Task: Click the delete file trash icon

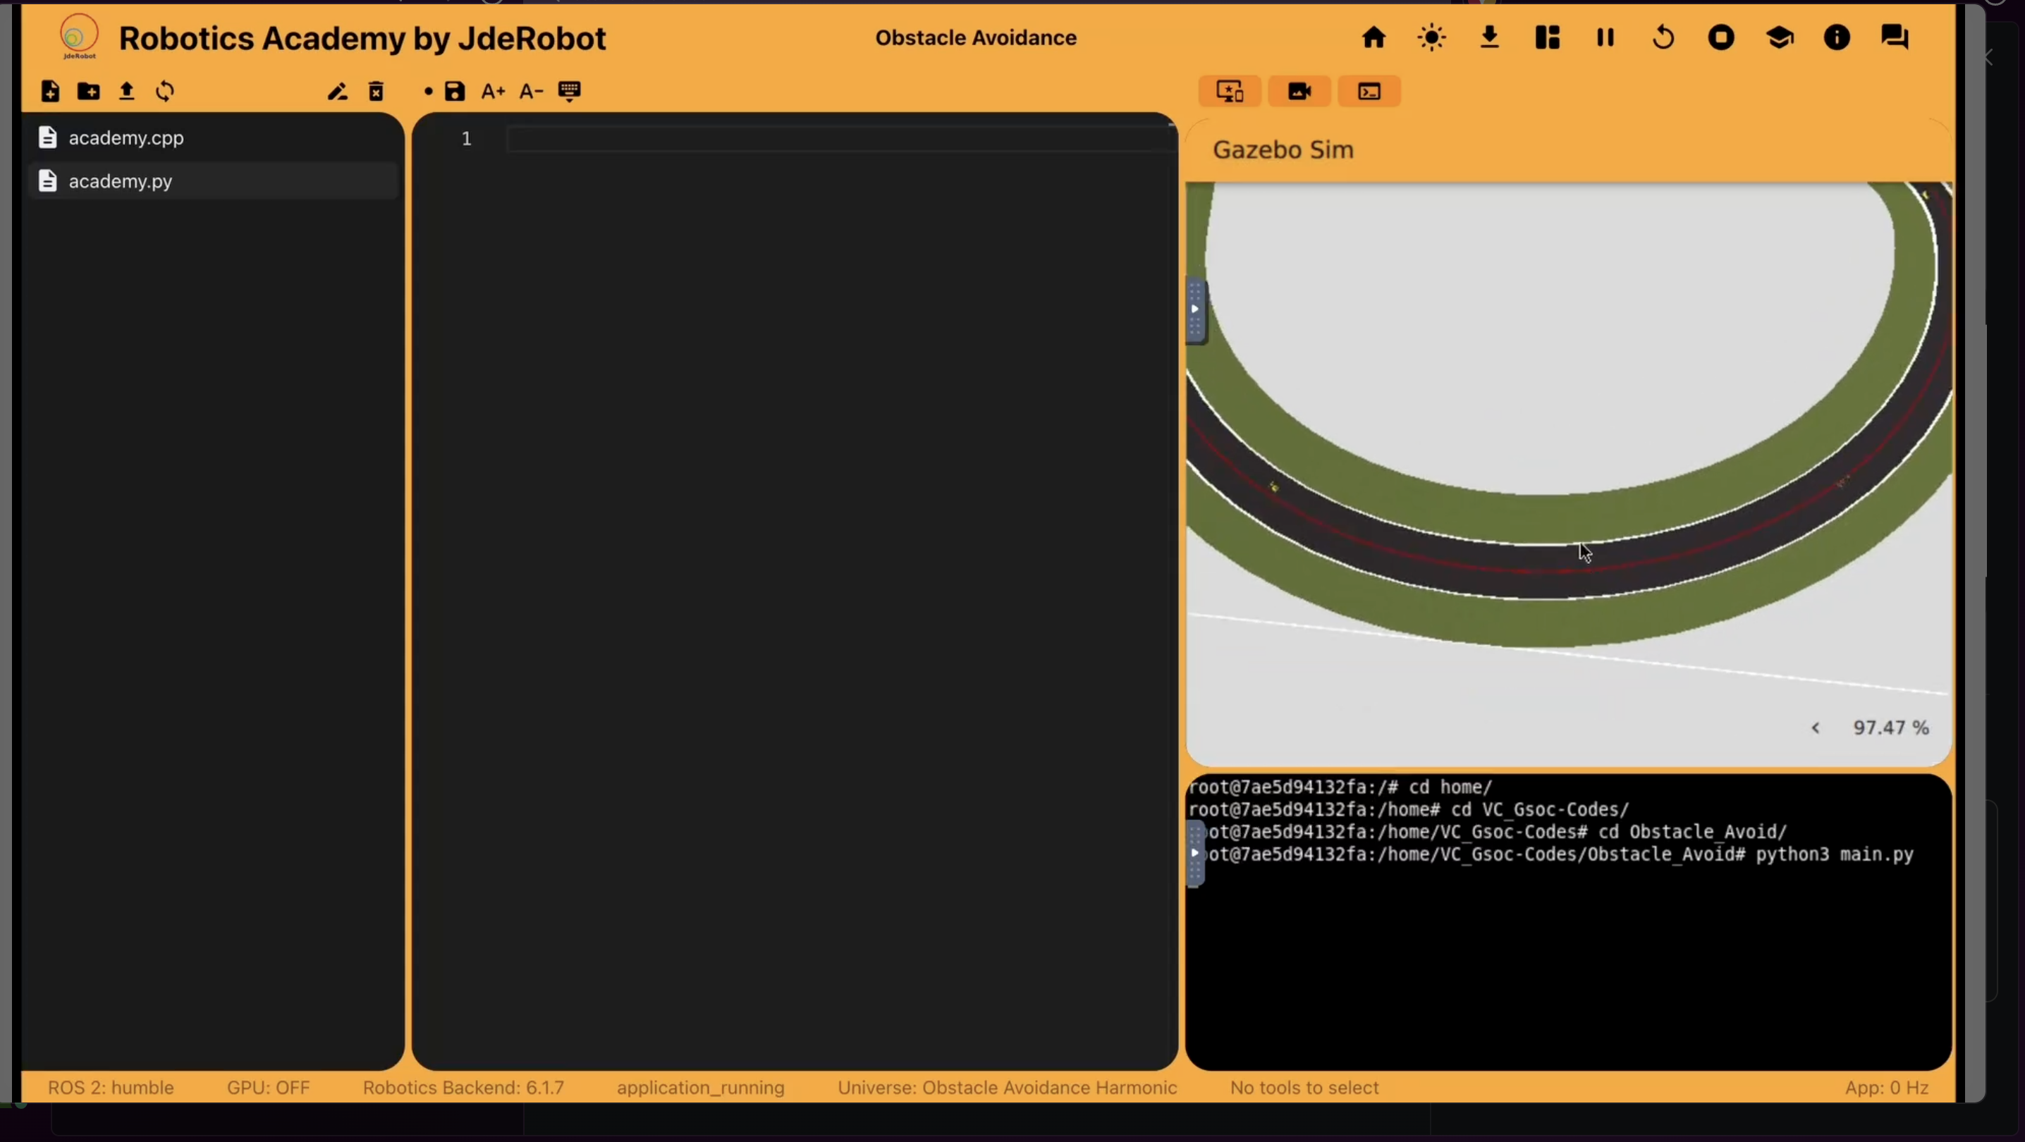Action: pos(377,91)
